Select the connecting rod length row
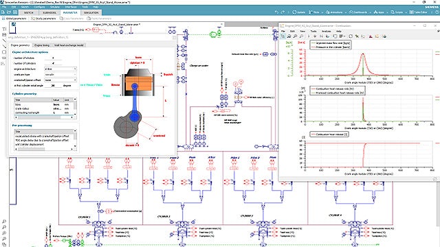The height and width of the screenshot is (247, 440). [44, 113]
